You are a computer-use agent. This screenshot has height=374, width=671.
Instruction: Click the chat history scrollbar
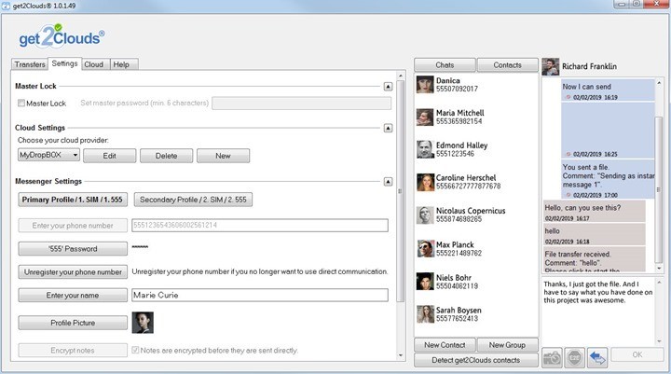point(659,188)
